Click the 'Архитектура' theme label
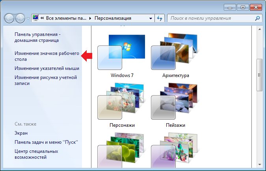Viewport: 266px width, 171px height. point(176,75)
